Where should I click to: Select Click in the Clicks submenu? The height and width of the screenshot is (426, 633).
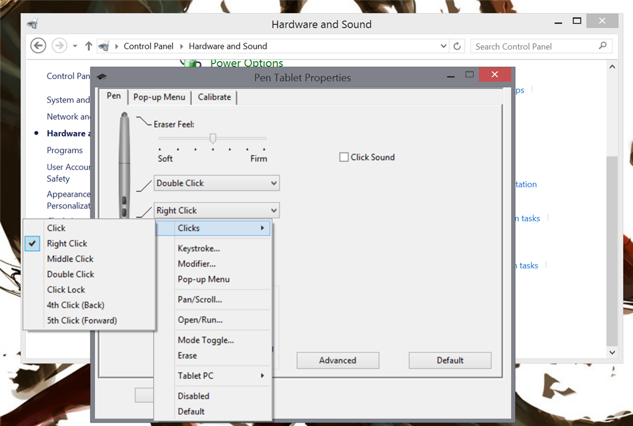pos(89,228)
